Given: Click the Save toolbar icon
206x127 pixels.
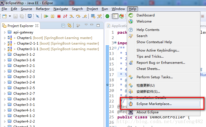Looking at the screenshot, I should 15,16.
